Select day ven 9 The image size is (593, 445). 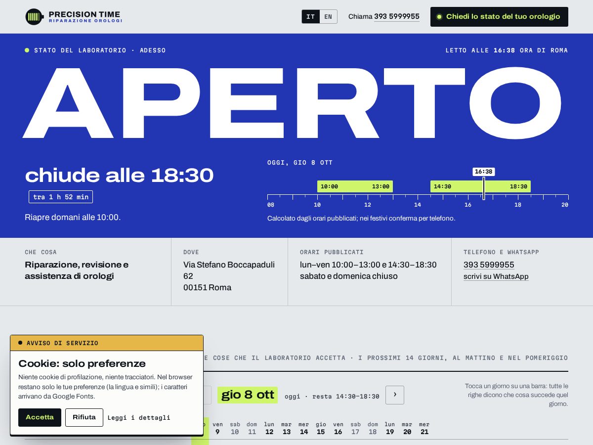click(217, 428)
